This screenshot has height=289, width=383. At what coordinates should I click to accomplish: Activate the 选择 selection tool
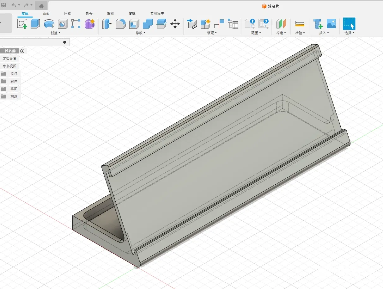click(349, 24)
